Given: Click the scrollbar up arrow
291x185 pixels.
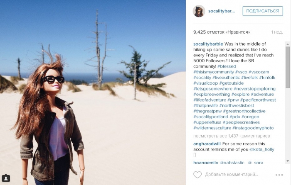Looking at the screenshot, I should coord(288,44).
